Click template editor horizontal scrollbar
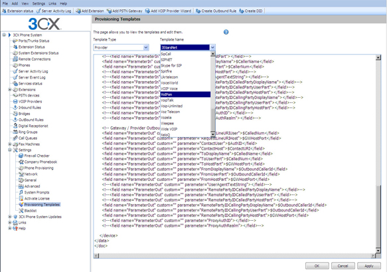 [x=234, y=255]
